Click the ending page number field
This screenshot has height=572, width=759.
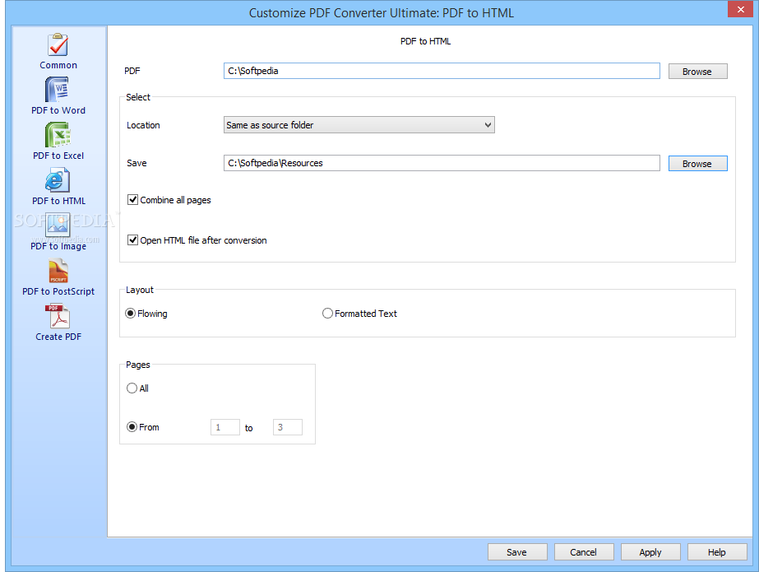(x=288, y=427)
